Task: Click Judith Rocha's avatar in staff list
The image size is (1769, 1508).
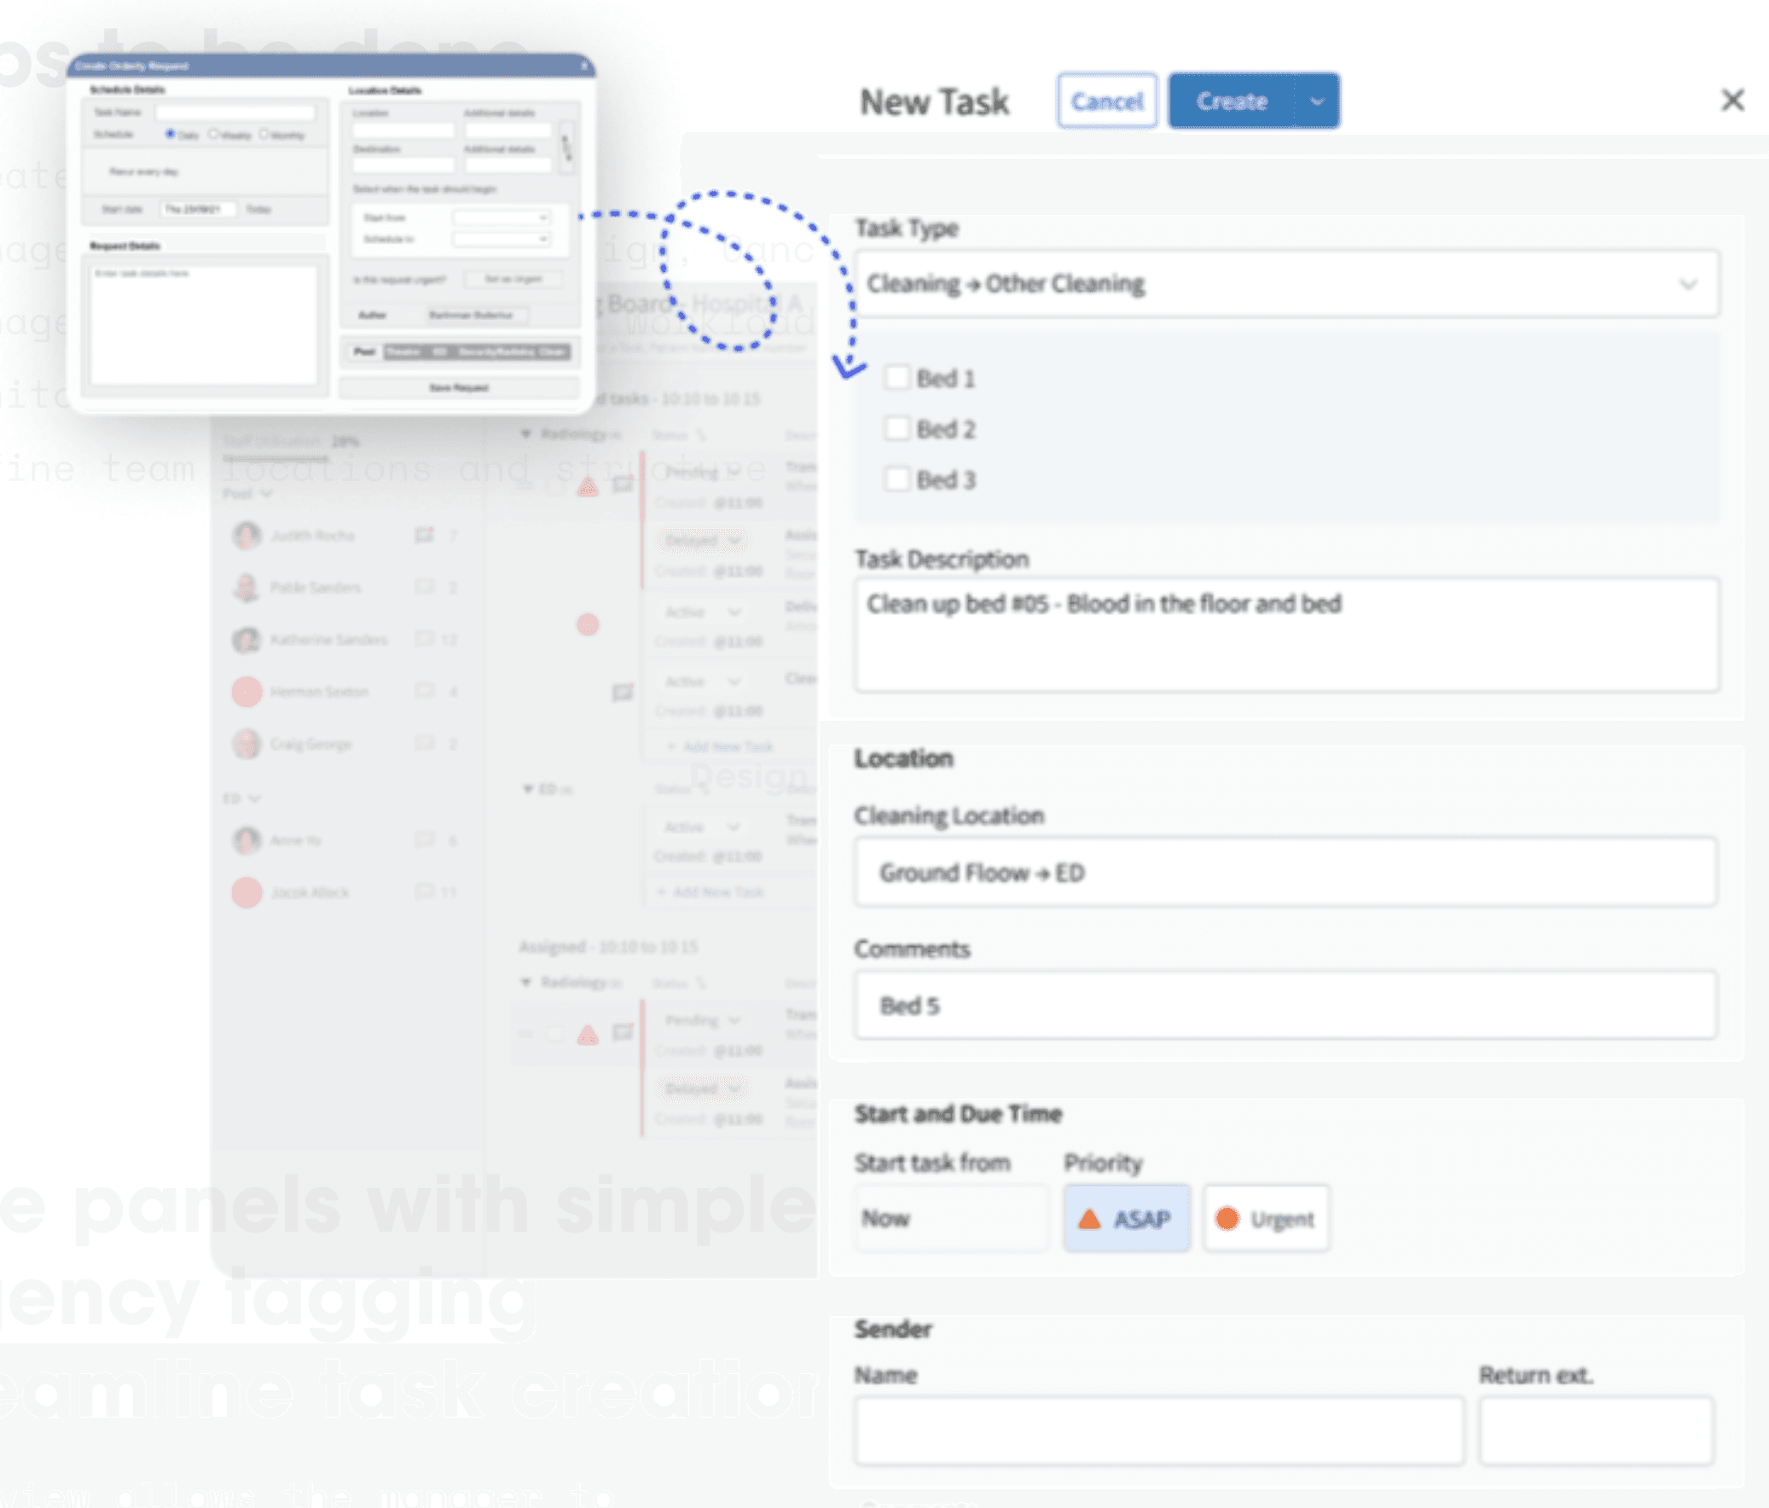Action: pyautogui.click(x=246, y=536)
